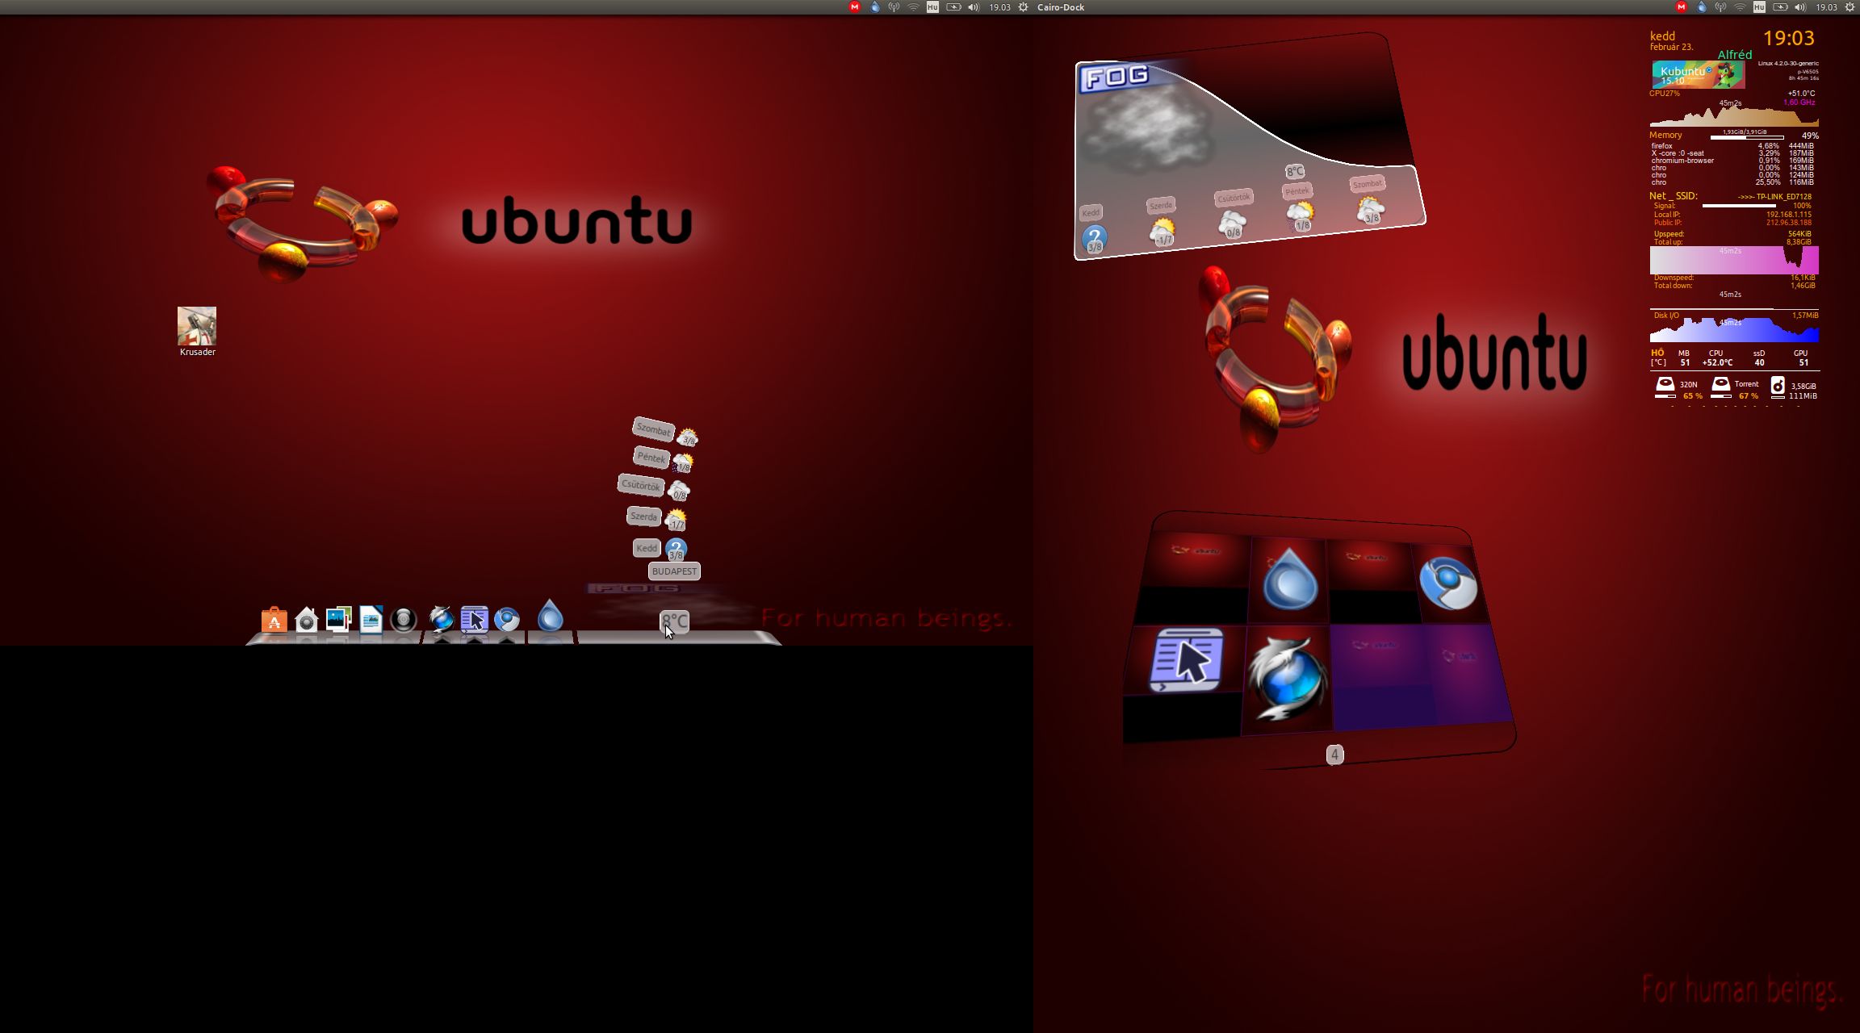
Task: Click the pink upload speed graph
Action: pyautogui.click(x=1734, y=261)
